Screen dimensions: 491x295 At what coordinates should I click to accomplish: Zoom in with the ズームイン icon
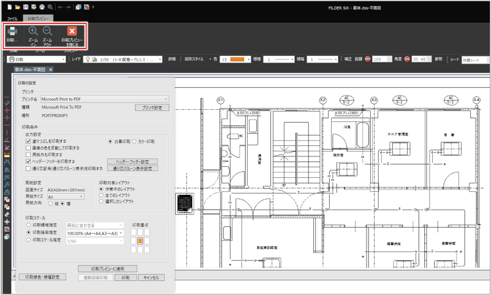33,35
